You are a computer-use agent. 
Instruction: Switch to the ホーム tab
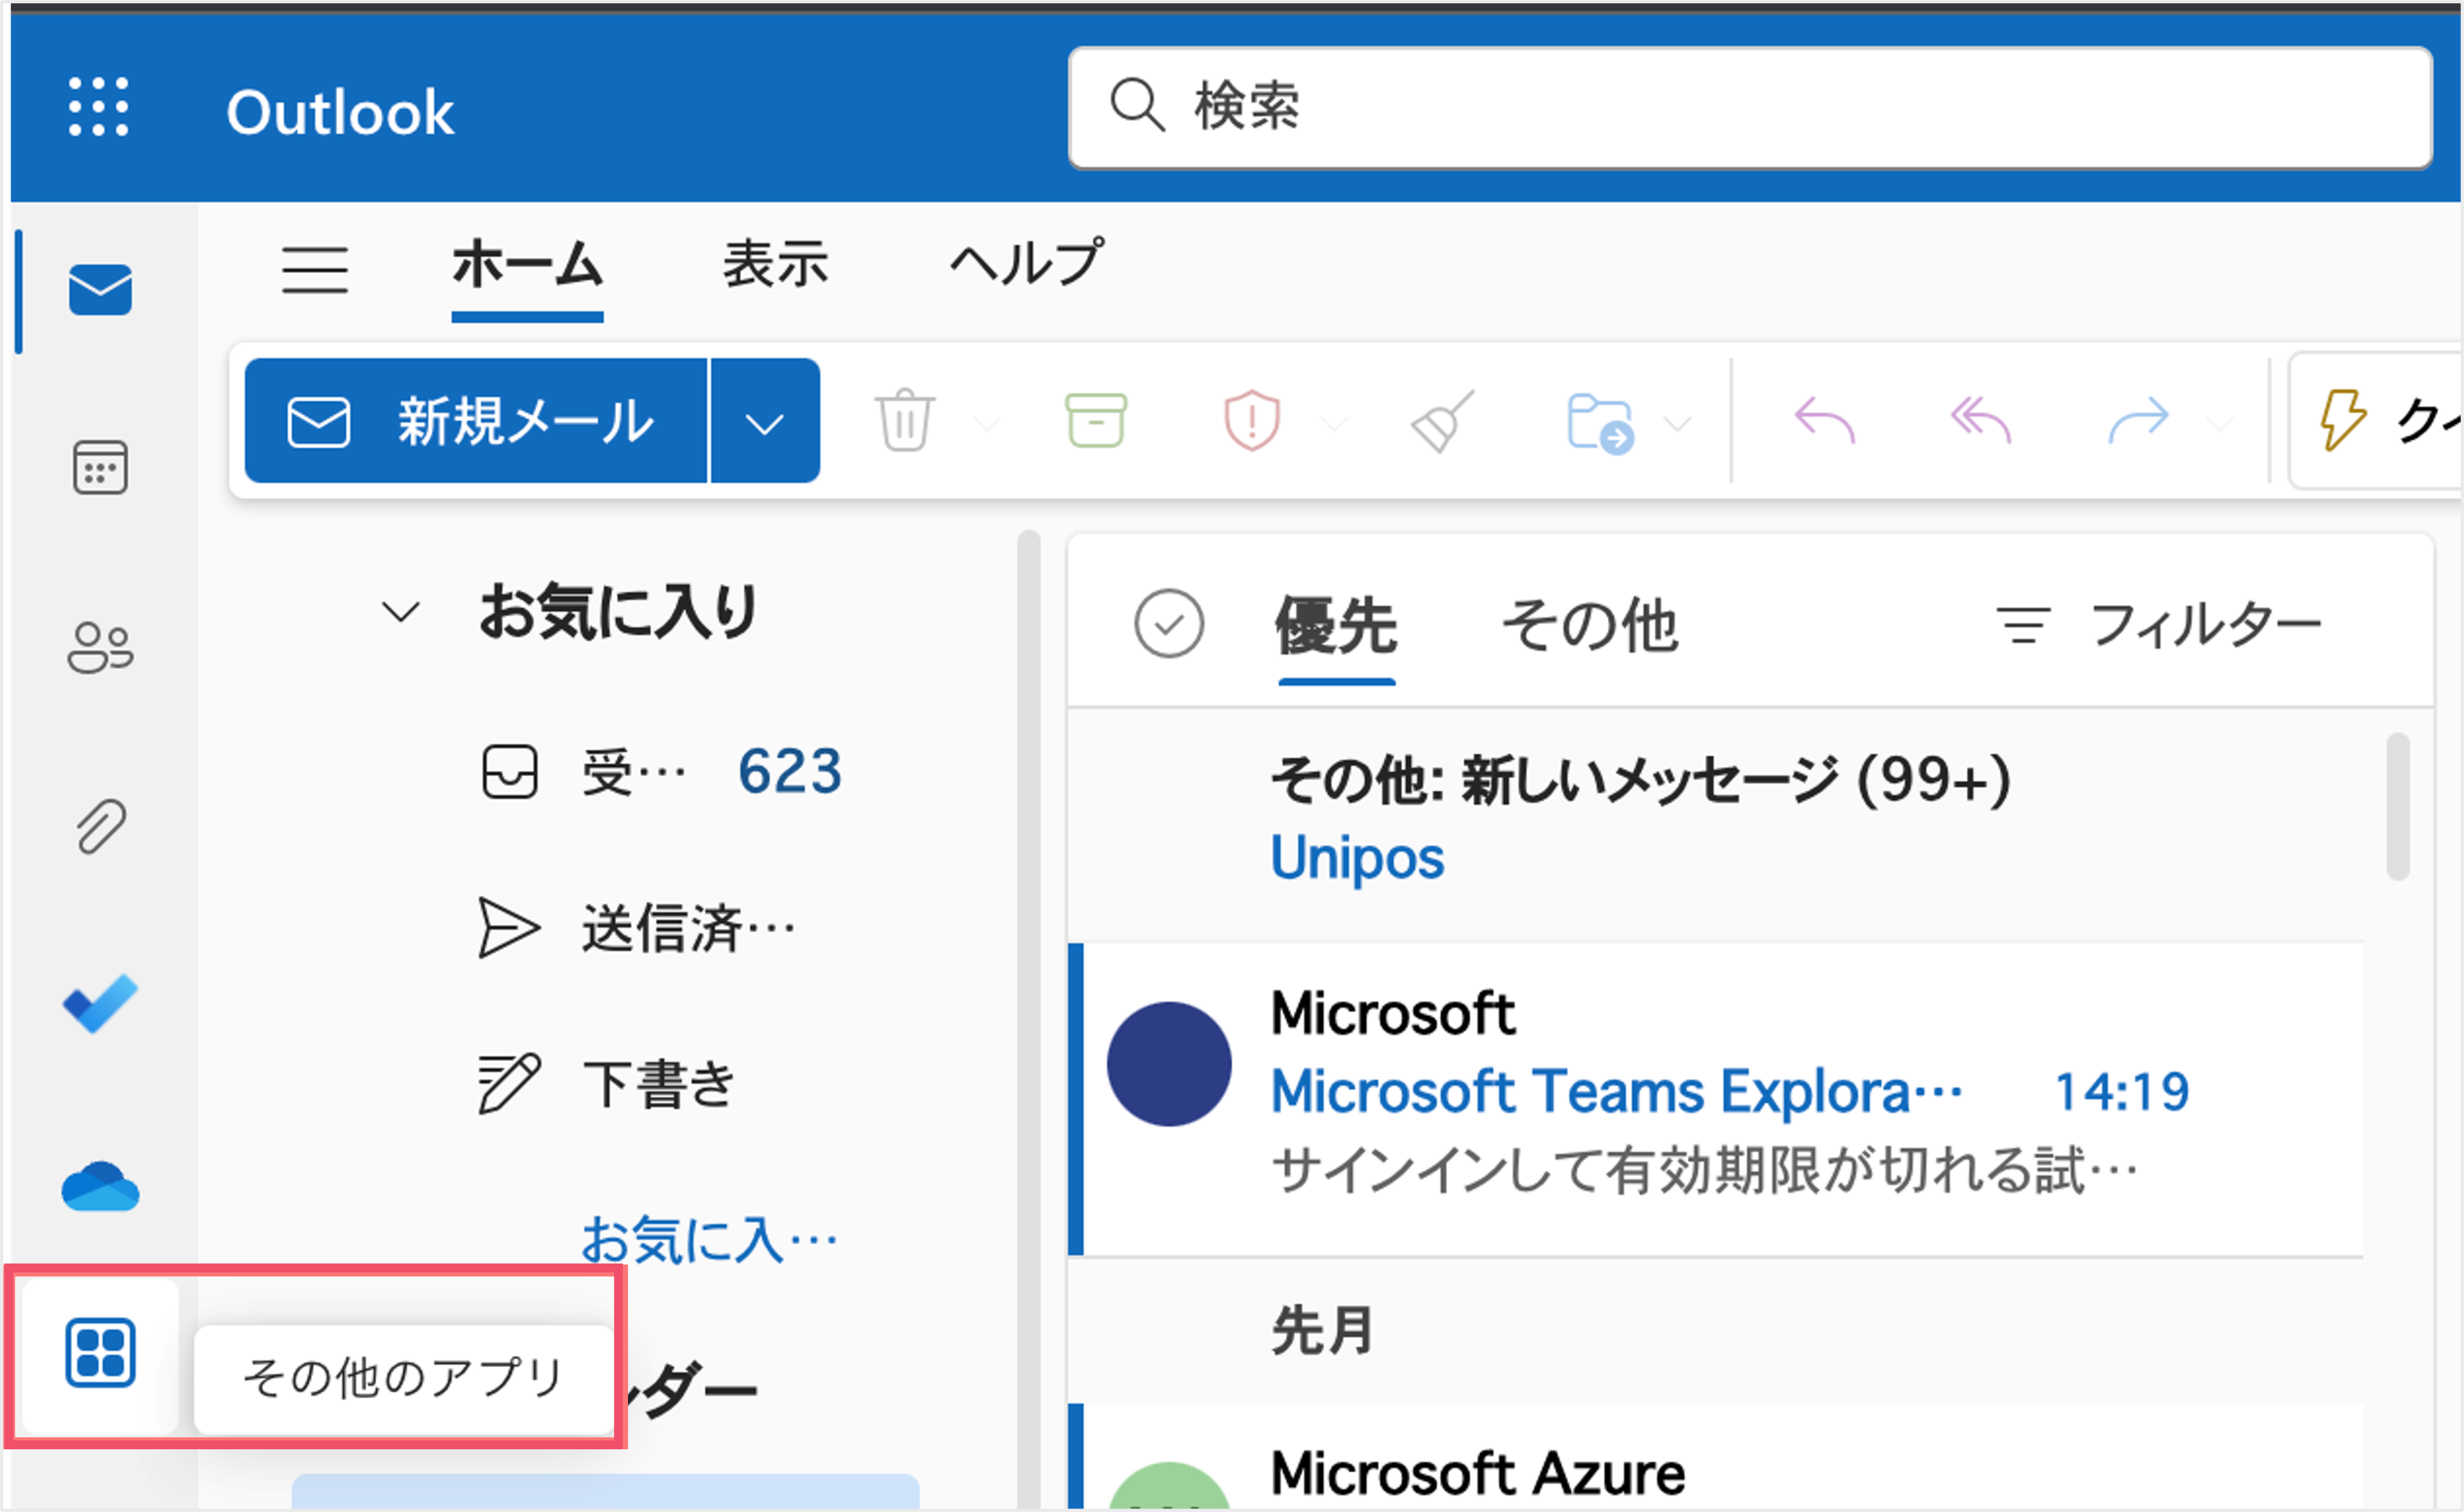527,265
